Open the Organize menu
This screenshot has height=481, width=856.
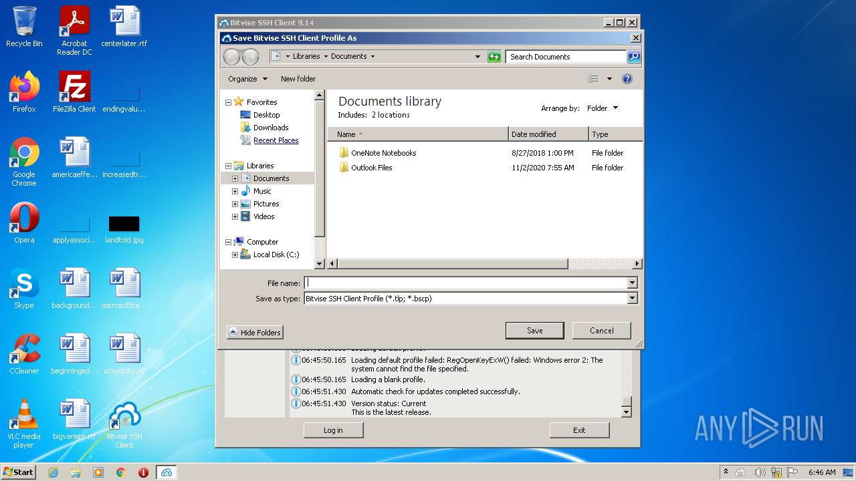[x=247, y=79]
